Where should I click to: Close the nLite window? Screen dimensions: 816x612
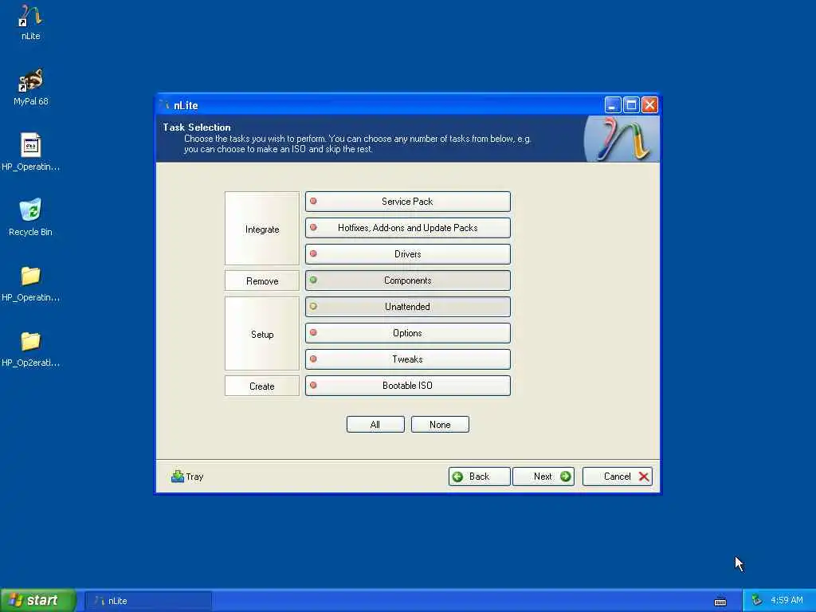(x=649, y=105)
